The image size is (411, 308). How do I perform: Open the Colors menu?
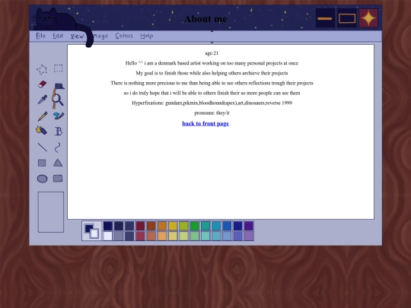pyautogui.click(x=124, y=36)
